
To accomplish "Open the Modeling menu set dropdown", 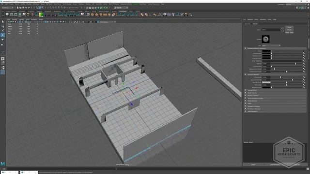I will click(x=8, y=8).
